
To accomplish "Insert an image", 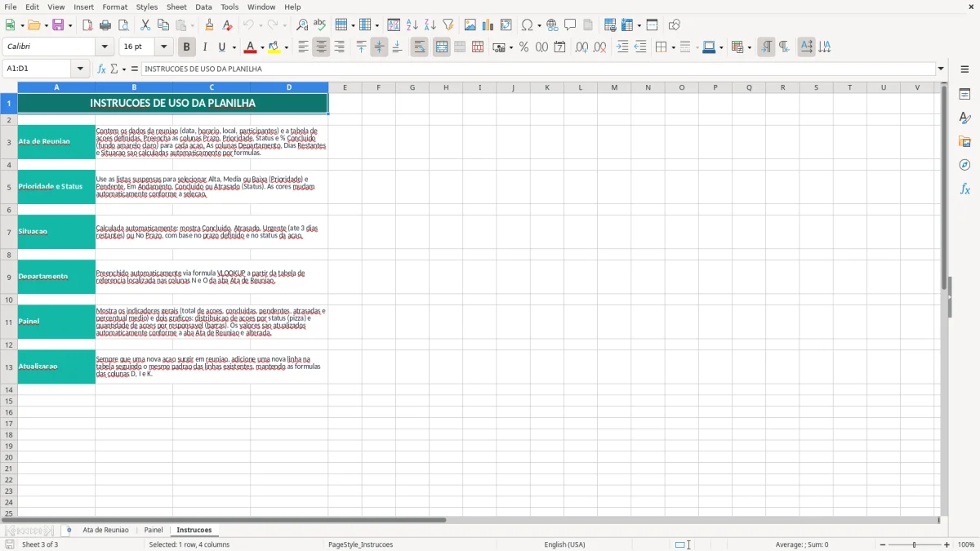I will click(470, 25).
